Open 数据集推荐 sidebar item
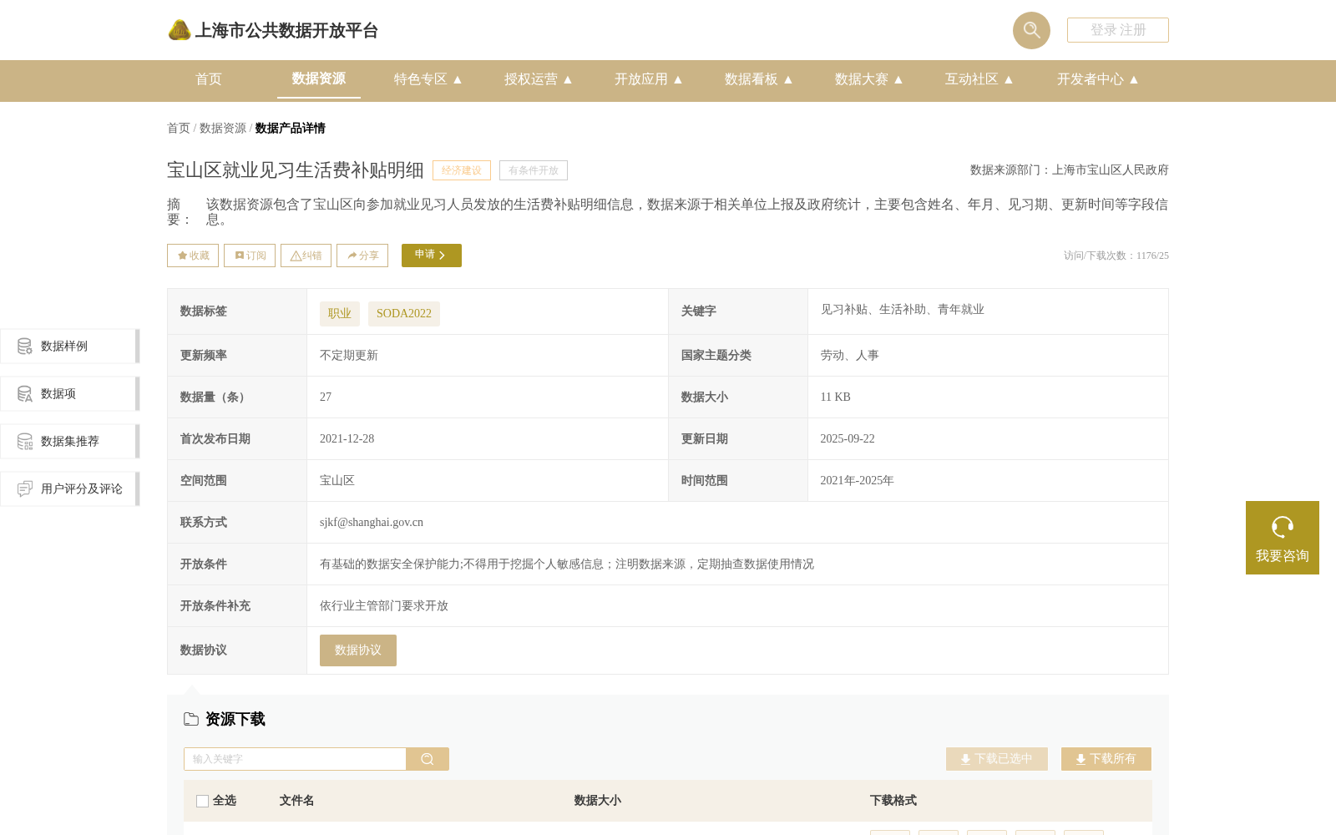1336x835 pixels. pos(69,441)
